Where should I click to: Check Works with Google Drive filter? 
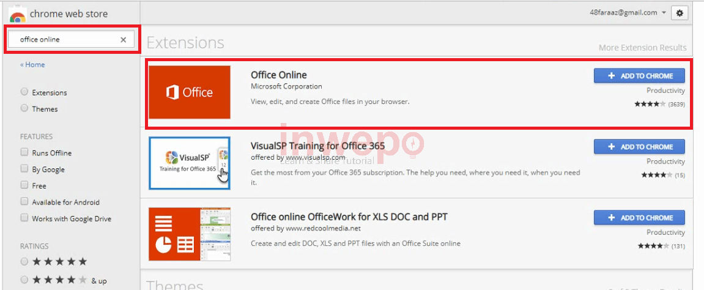tap(24, 218)
